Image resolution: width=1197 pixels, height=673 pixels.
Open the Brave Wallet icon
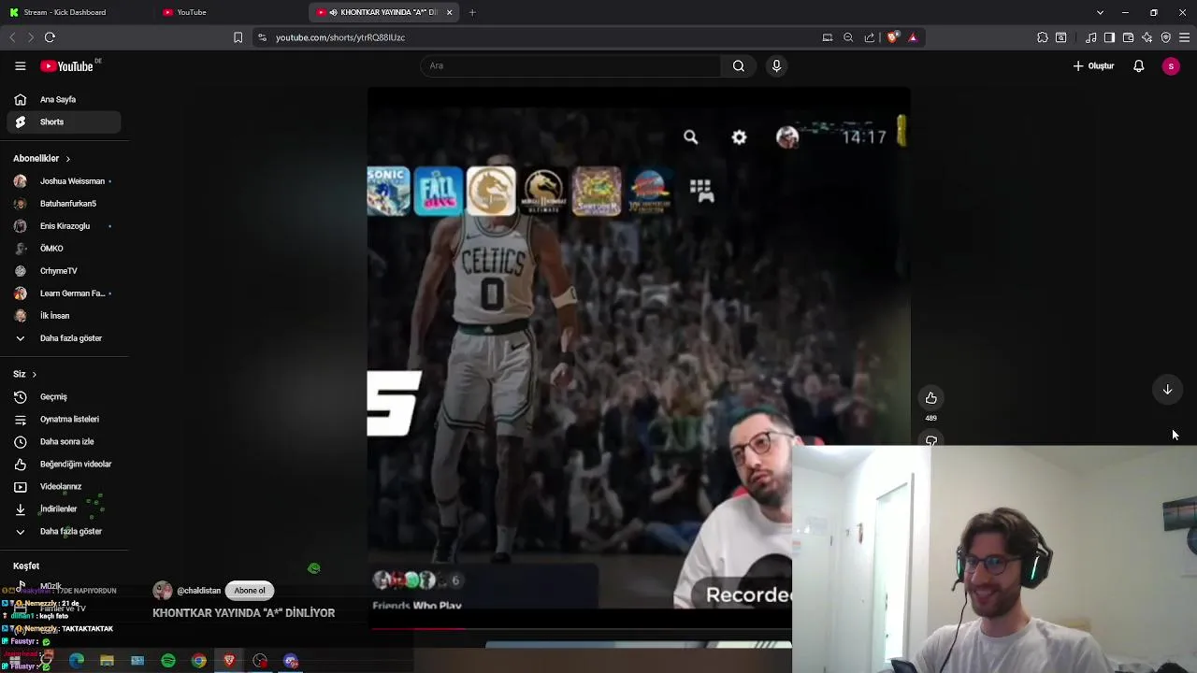[1128, 37]
